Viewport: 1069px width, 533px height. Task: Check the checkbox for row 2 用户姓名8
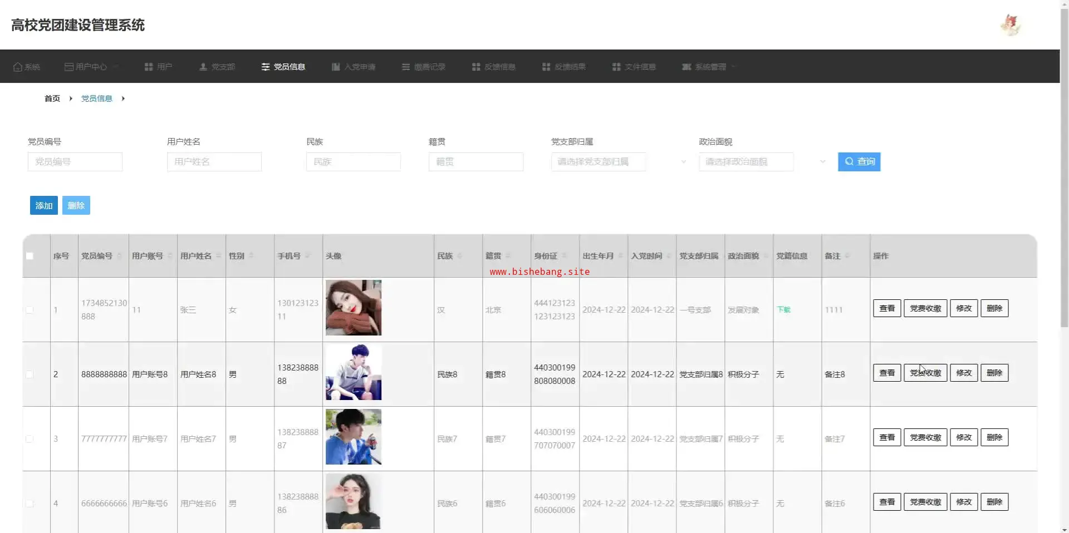(x=30, y=374)
